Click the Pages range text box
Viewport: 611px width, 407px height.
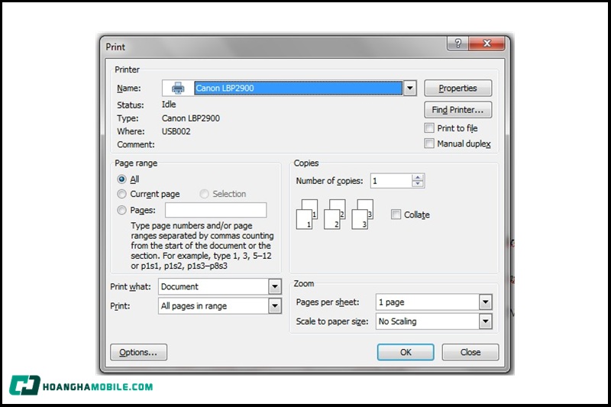pyautogui.click(x=216, y=210)
